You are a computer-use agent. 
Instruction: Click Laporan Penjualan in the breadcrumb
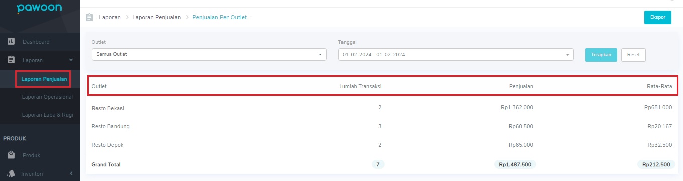[x=156, y=17]
